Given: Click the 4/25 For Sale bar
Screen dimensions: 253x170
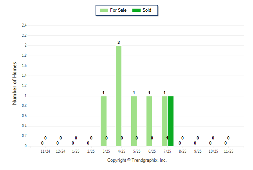Looking at the screenshot, I should (x=119, y=96).
